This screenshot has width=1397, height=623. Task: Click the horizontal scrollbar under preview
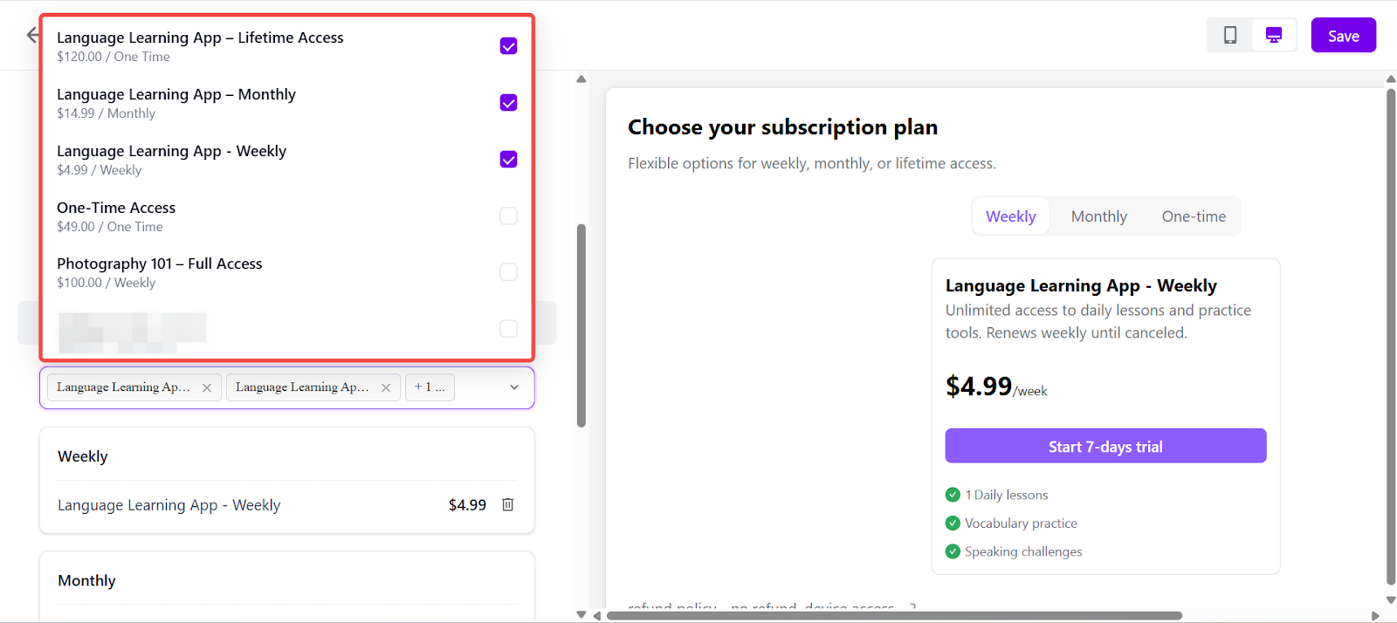coord(894,616)
